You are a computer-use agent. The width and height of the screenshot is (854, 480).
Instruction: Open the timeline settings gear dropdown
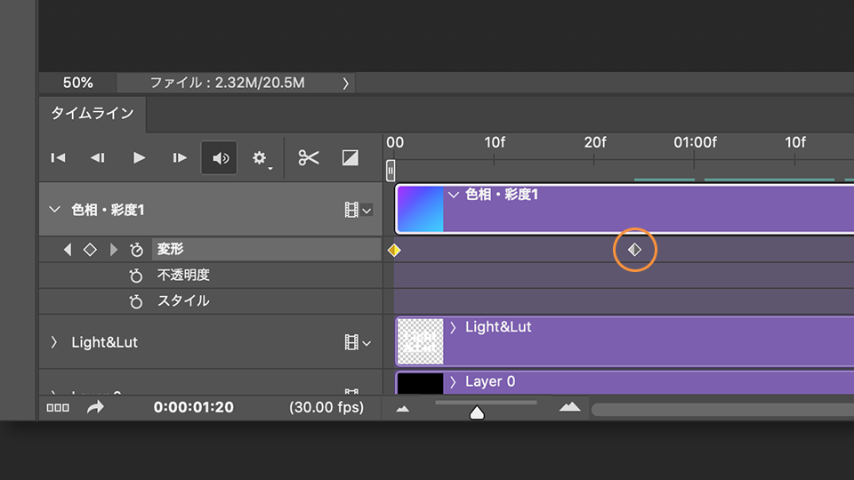(x=261, y=158)
